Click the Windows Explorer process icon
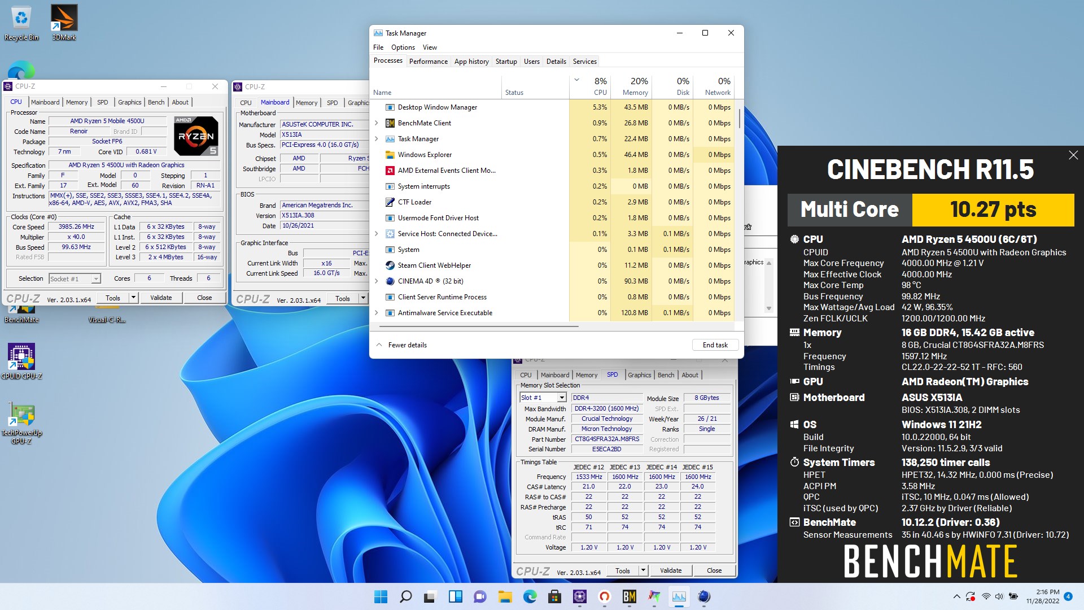Screen dimensions: 1084x610 pos(390,155)
